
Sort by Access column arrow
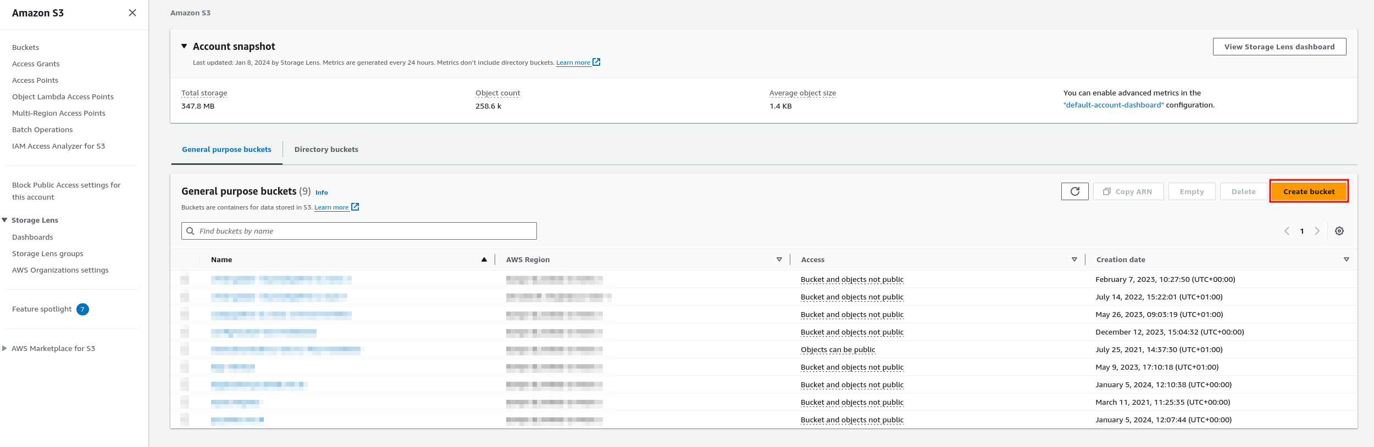pyautogui.click(x=1074, y=259)
